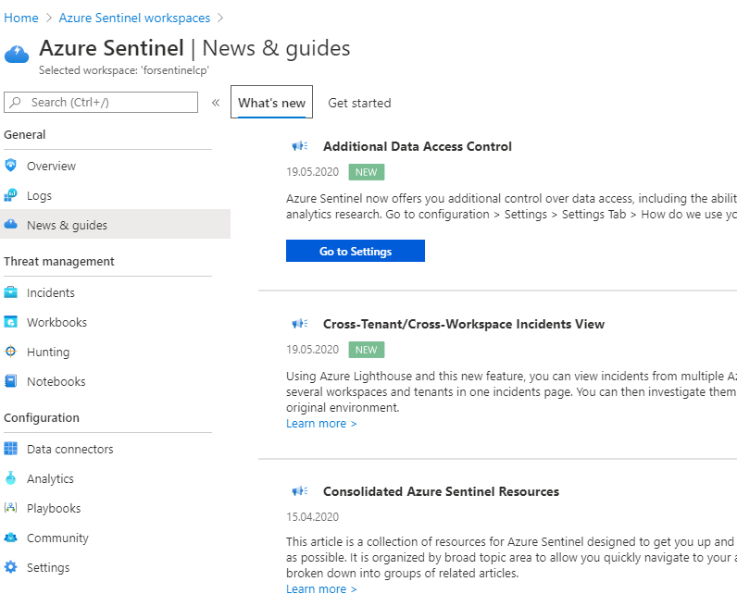The height and width of the screenshot is (594, 737).
Task: Click the Logs chart icon
Action: coord(10,195)
